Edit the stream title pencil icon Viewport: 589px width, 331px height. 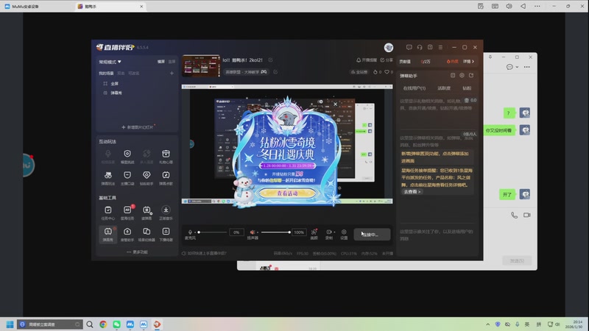tap(270, 60)
